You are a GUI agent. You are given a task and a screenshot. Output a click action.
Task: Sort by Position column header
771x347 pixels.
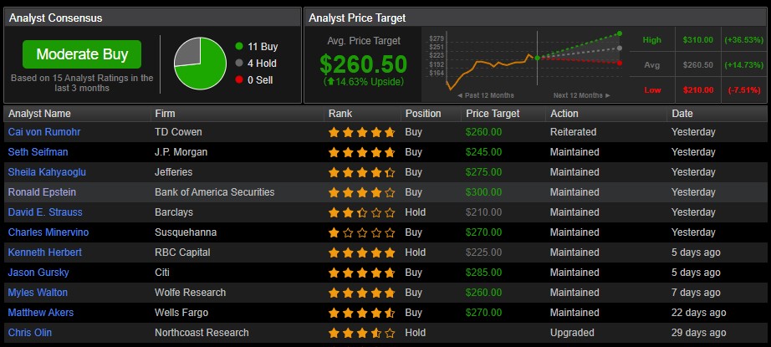pos(423,114)
